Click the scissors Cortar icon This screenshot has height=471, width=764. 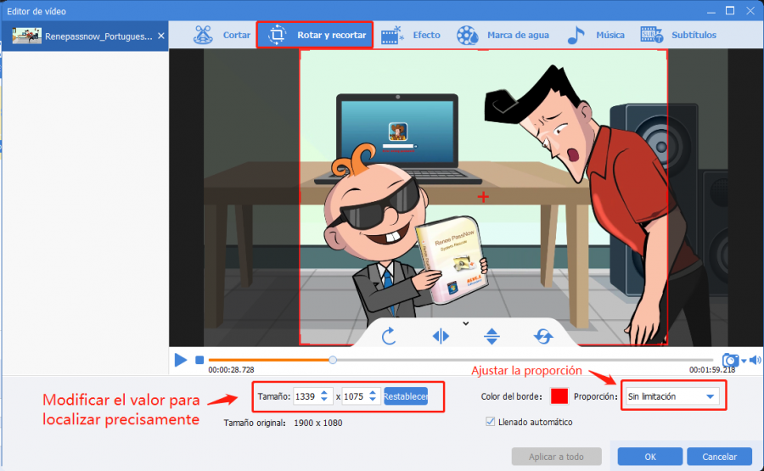(203, 35)
